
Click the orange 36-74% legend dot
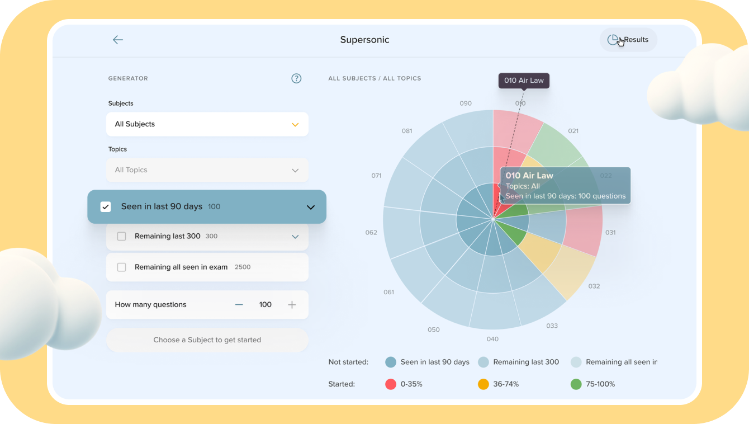[x=483, y=384]
